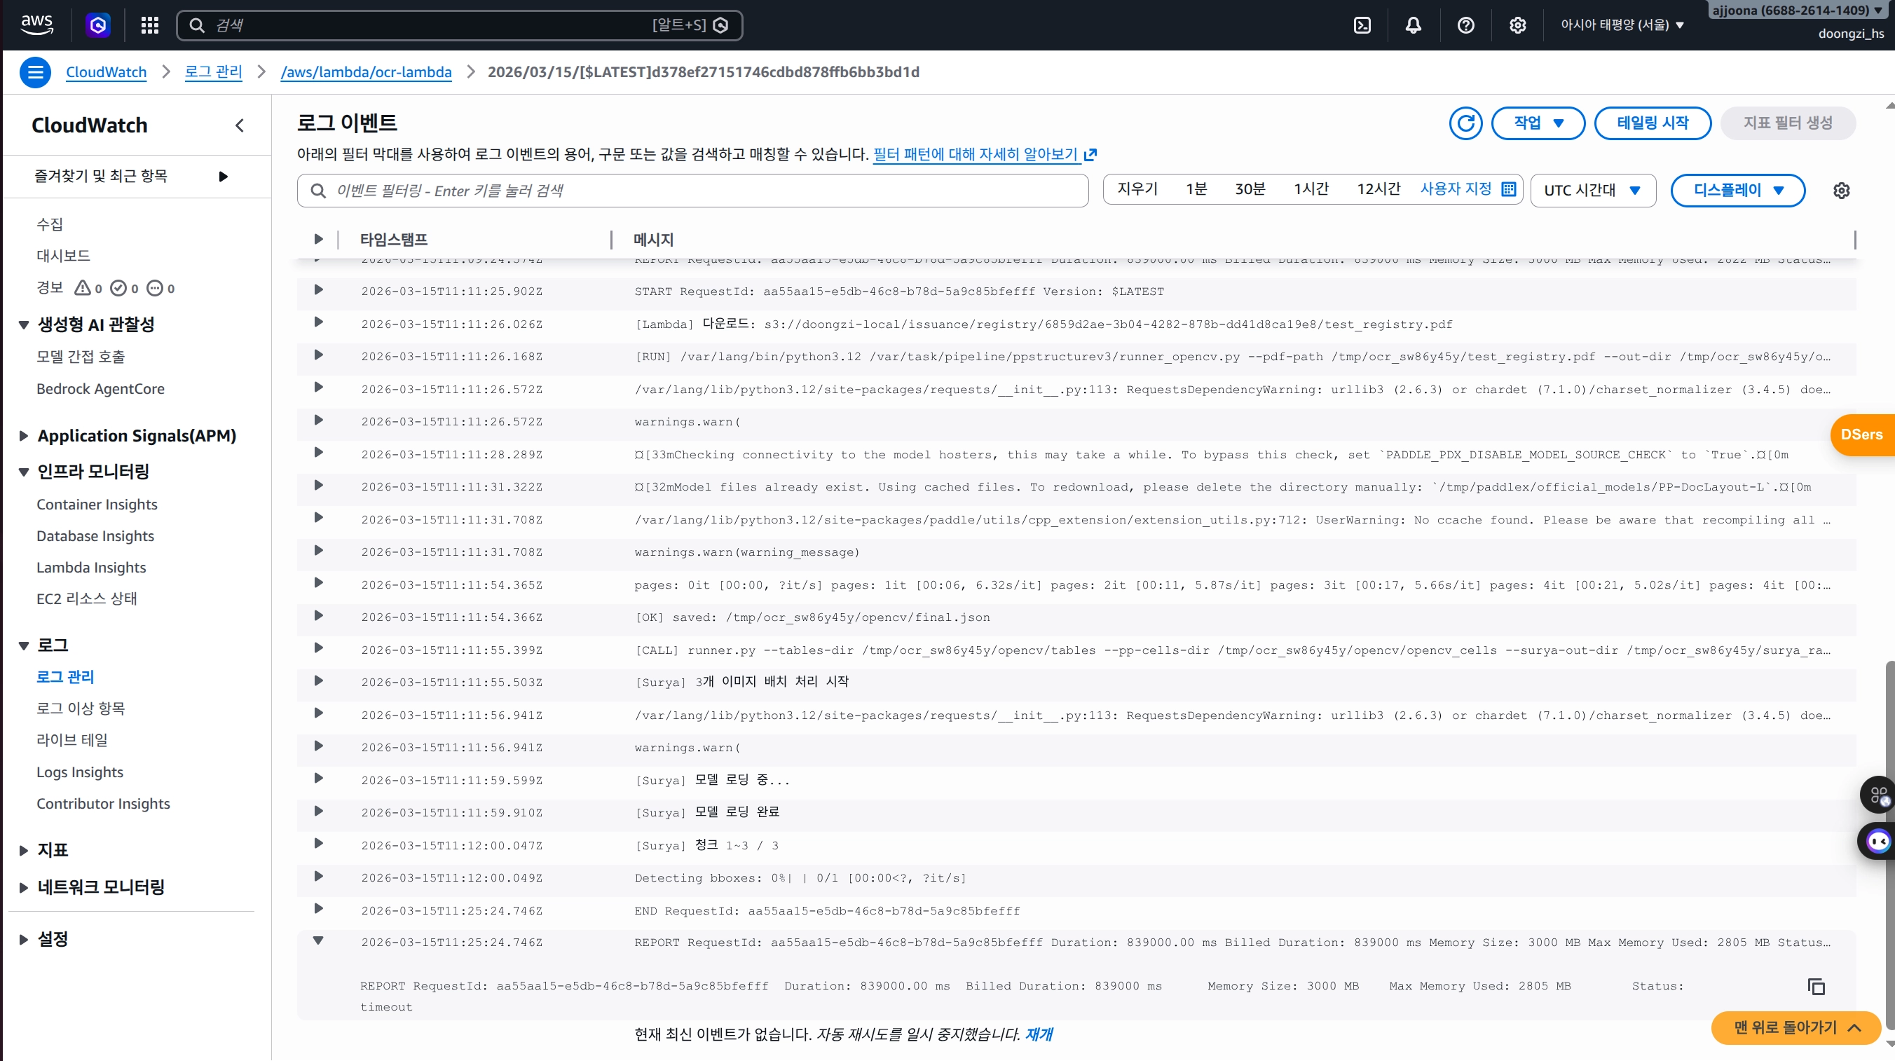Focus the 이벤트 필터링 search field

tap(692, 191)
